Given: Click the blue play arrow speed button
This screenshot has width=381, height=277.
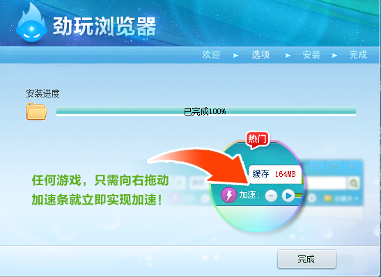Looking at the screenshot, I should coord(288,196).
